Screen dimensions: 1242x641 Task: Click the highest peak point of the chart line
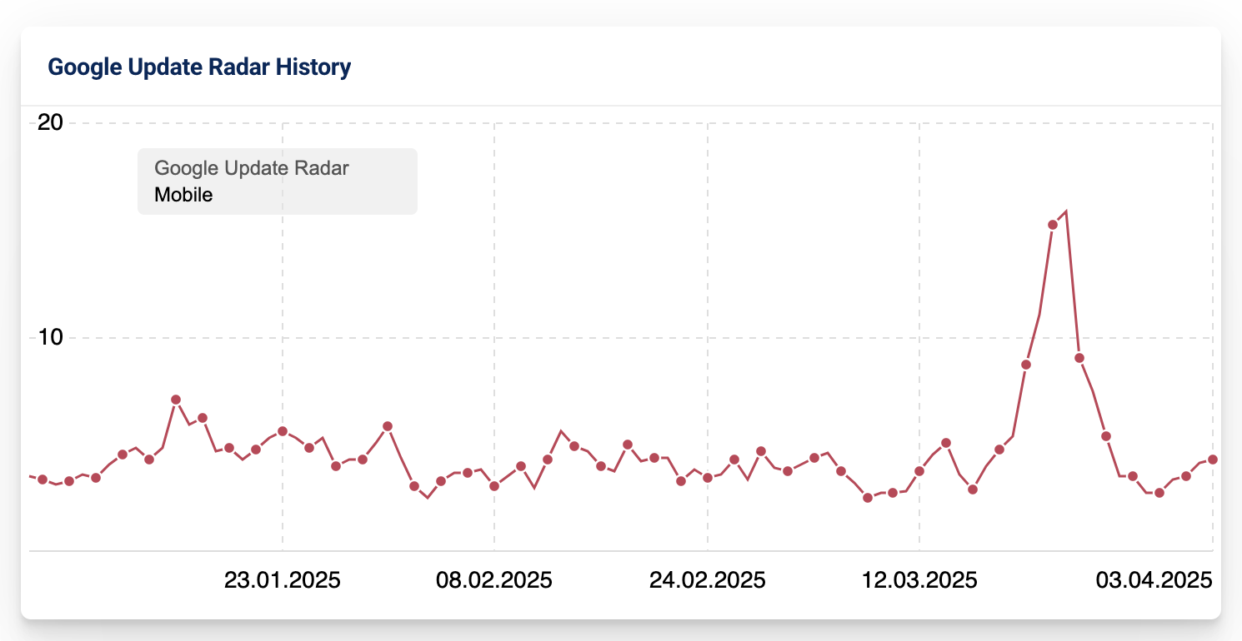point(1066,211)
